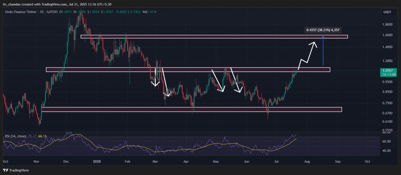Click the Ondo Finance/Tether symbol title
401x175 pixels.
click(21, 12)
